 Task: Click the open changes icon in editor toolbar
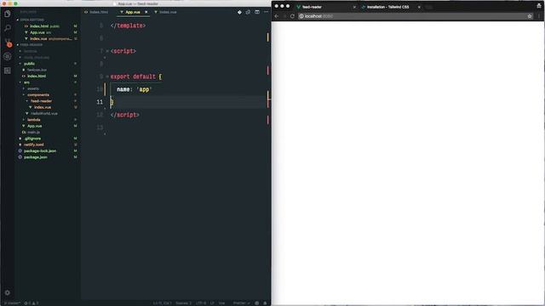pos(248,12)
